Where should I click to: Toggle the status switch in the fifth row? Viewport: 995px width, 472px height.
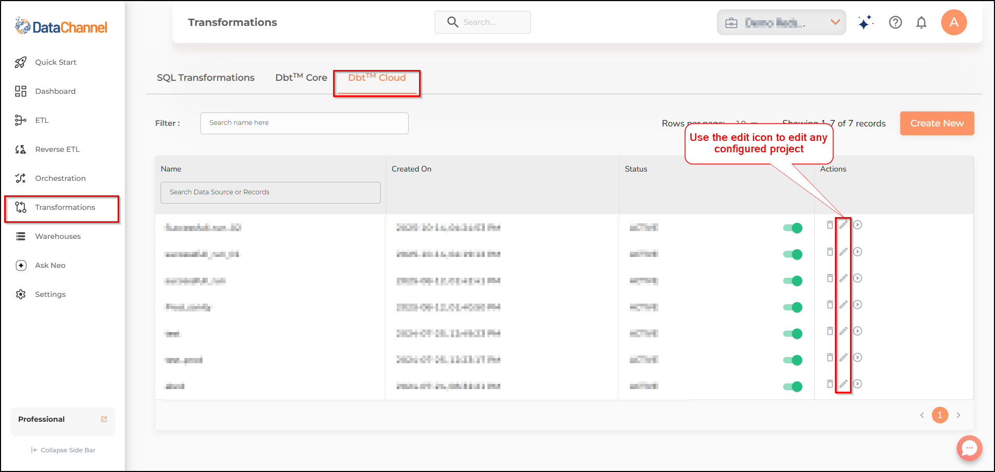click(x=792, y=334)
